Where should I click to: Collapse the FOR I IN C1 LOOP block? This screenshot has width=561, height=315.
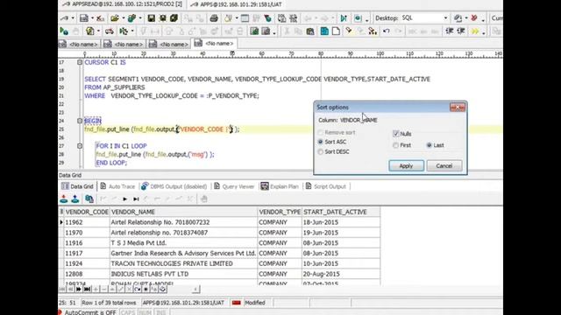coord(80,146)
